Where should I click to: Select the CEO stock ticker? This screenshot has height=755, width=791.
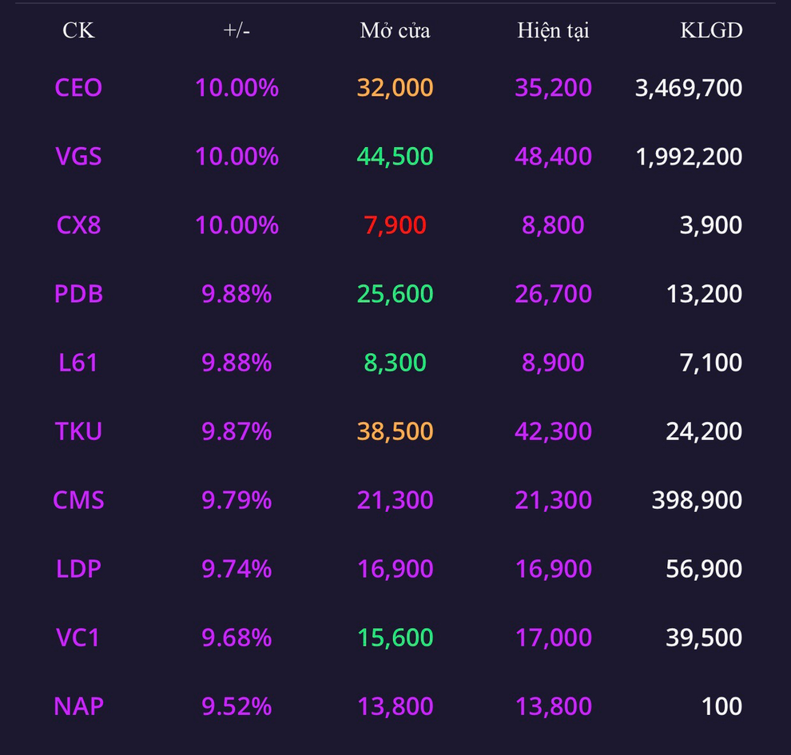78,88
